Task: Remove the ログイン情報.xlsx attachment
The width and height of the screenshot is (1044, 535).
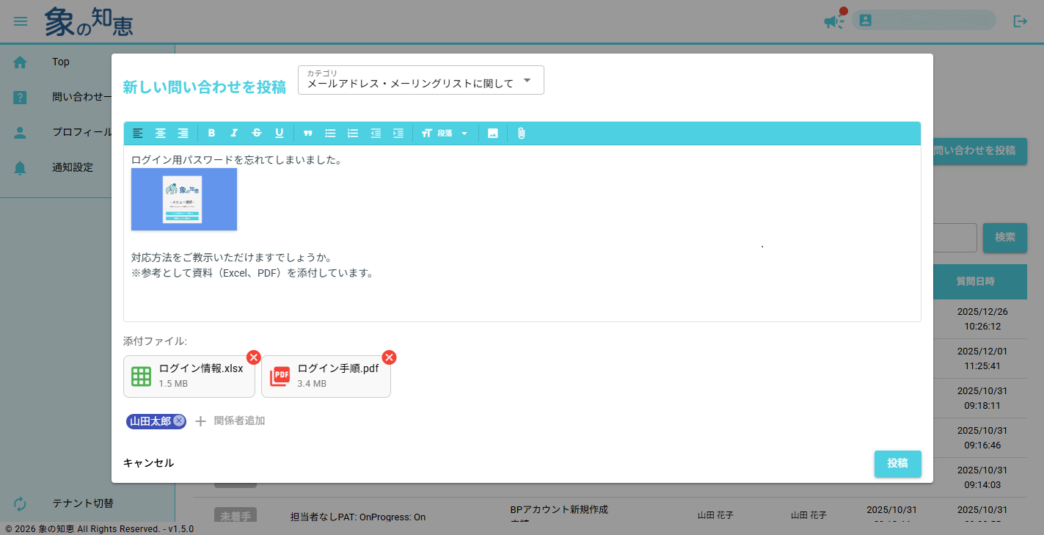Action: [253, 357]
